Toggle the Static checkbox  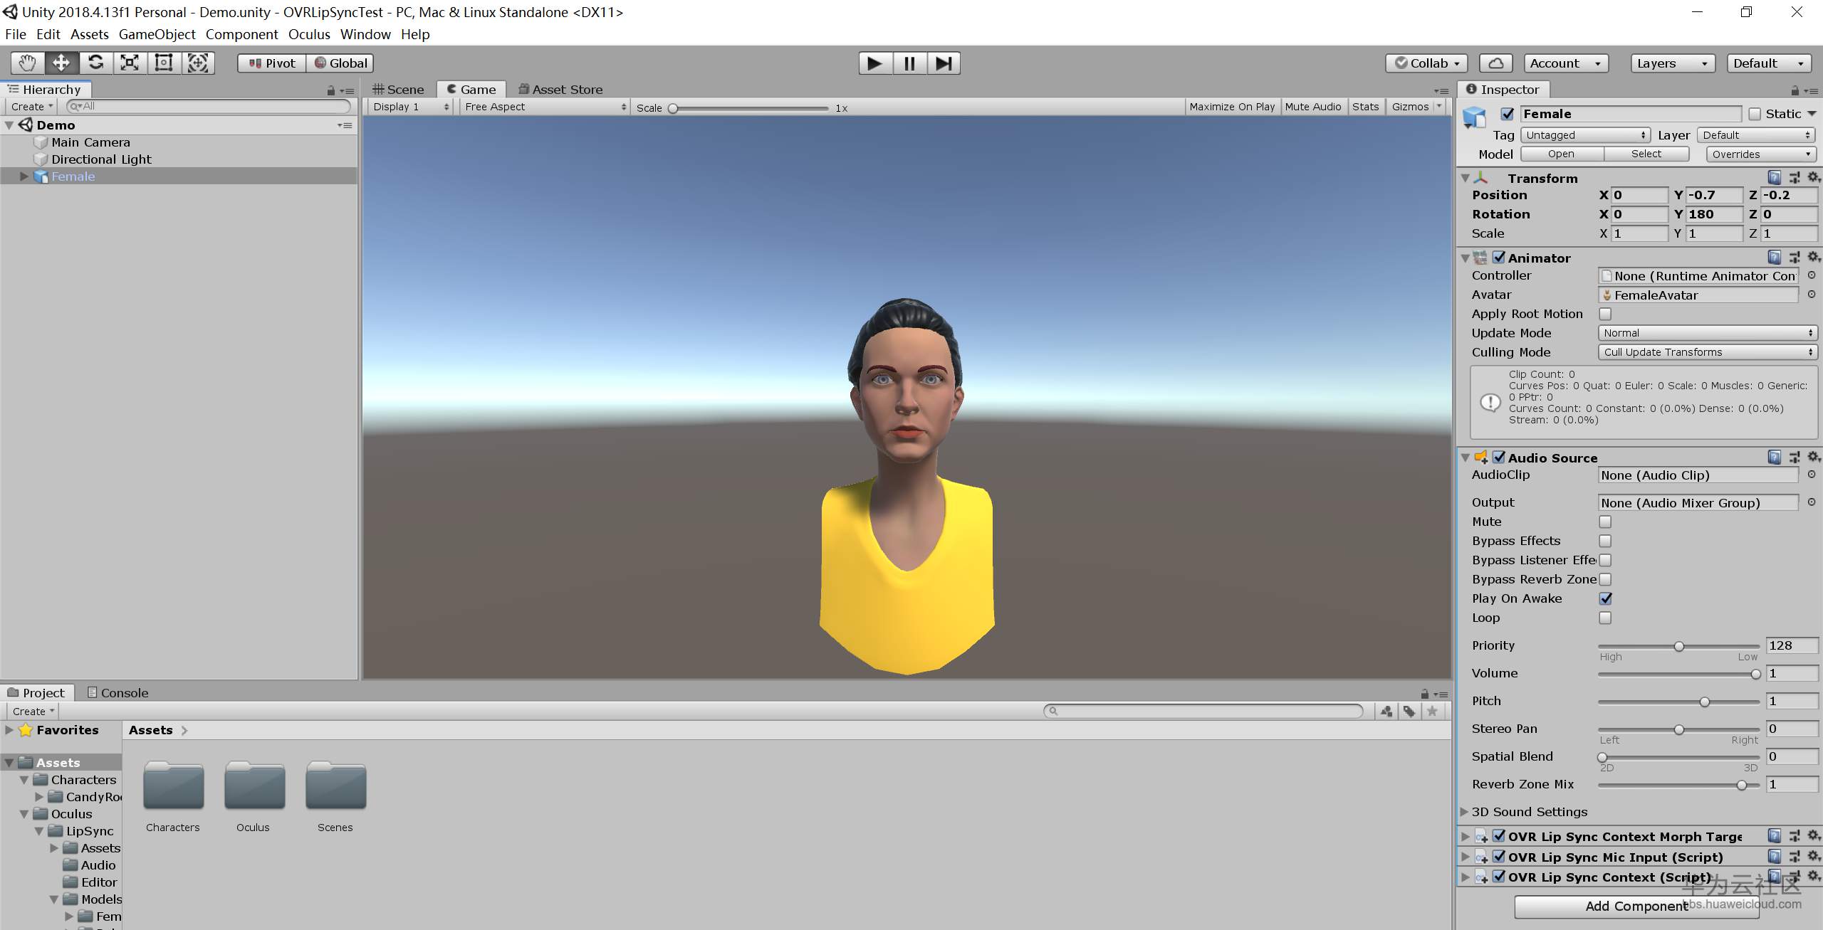coord(1755,114)
